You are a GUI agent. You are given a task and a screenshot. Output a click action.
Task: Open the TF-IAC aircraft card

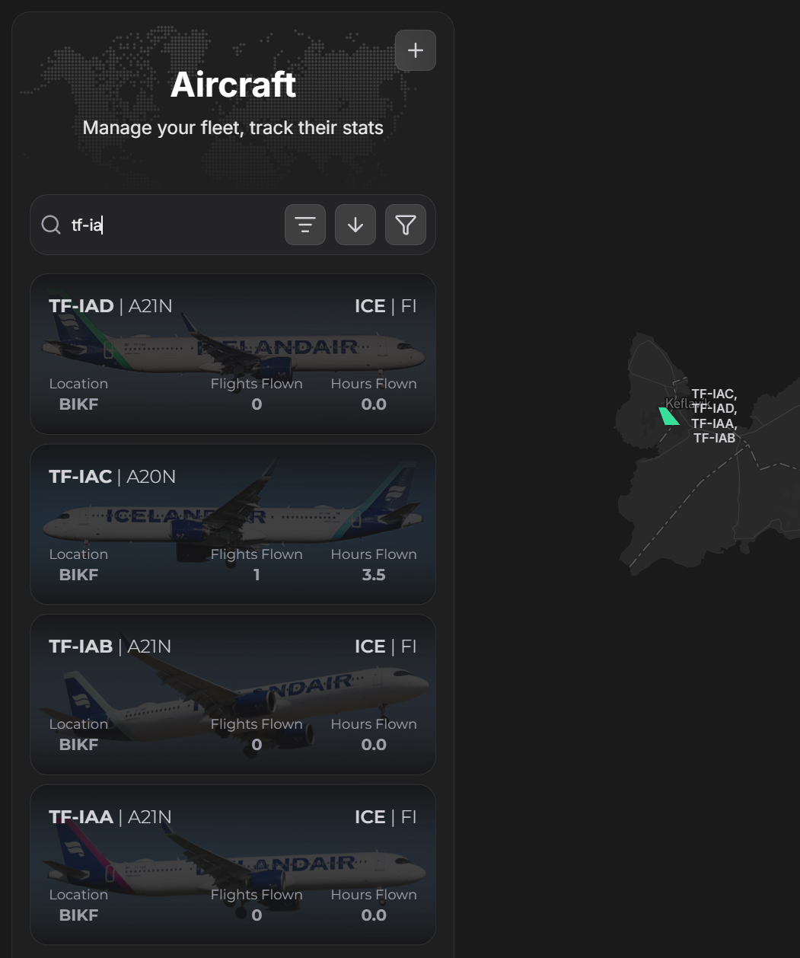point(233,525)
